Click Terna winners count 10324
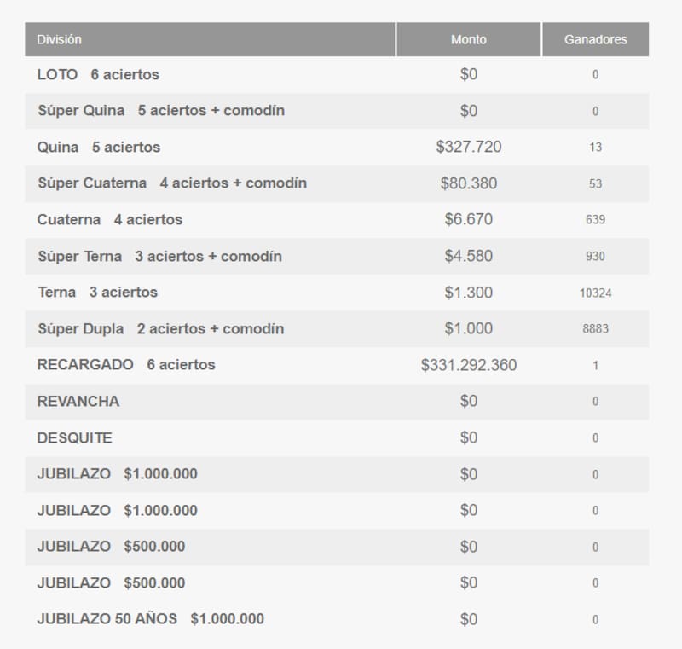Image resolution: width=682 pixels, height=649 pixels. [x=595, y=293]
